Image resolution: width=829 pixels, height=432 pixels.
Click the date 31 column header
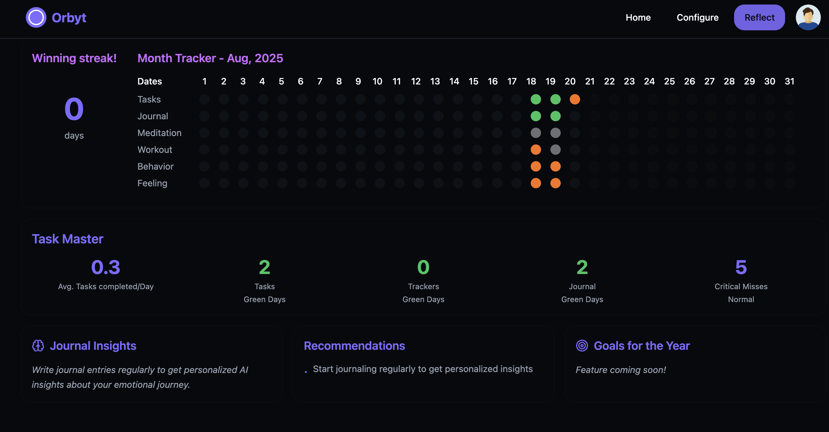[x=789, y=81]
